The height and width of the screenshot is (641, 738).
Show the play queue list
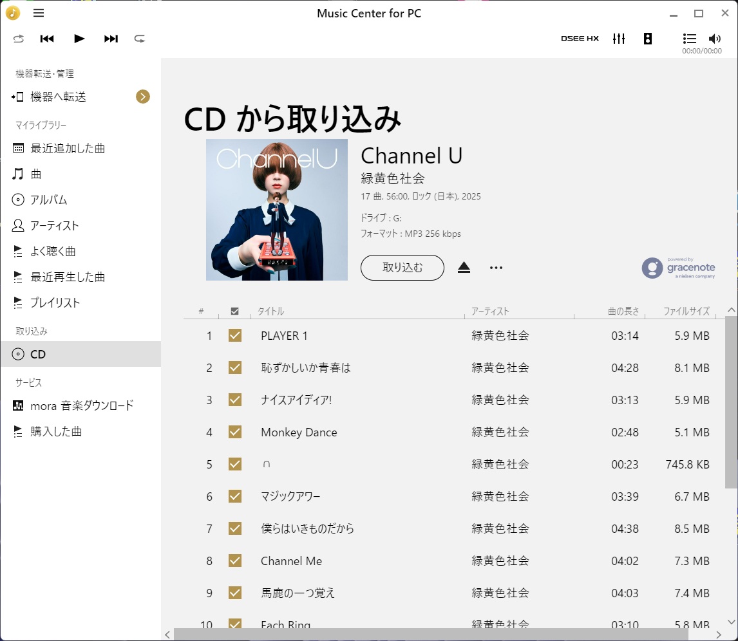690,39
